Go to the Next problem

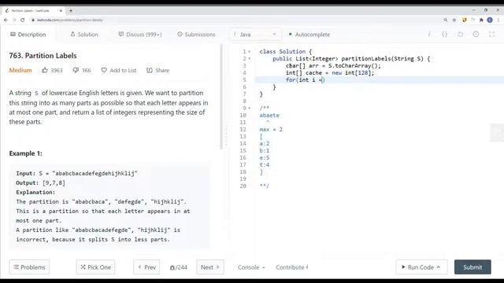(210, 267)
